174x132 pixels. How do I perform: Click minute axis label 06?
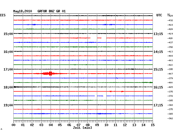[x=69, y=125]
